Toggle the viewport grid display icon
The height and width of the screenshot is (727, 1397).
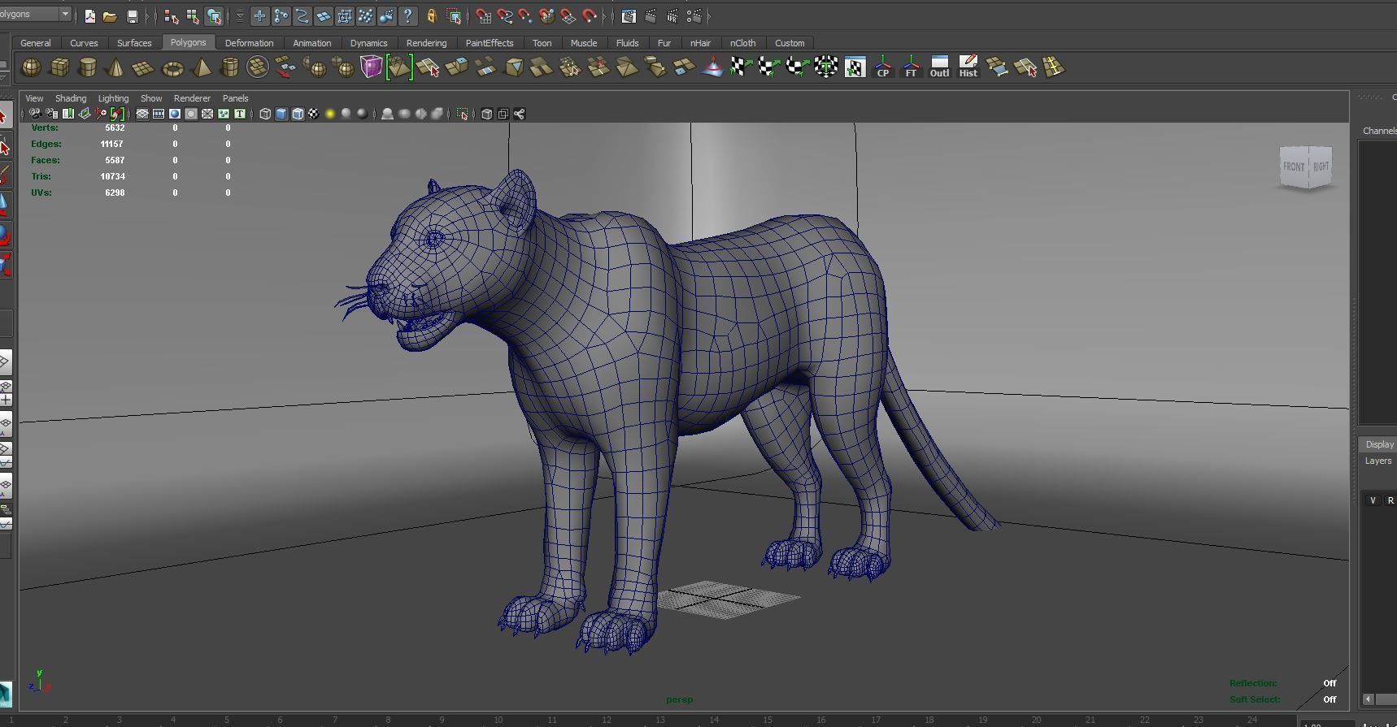pos(142,114)
